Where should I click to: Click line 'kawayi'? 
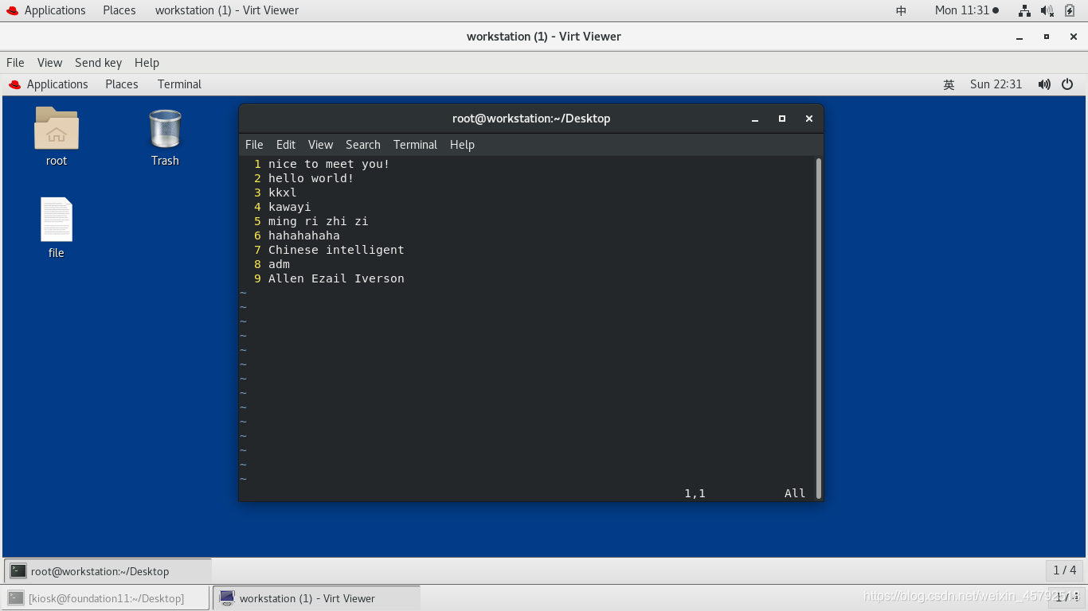click(x=289, y=207)
